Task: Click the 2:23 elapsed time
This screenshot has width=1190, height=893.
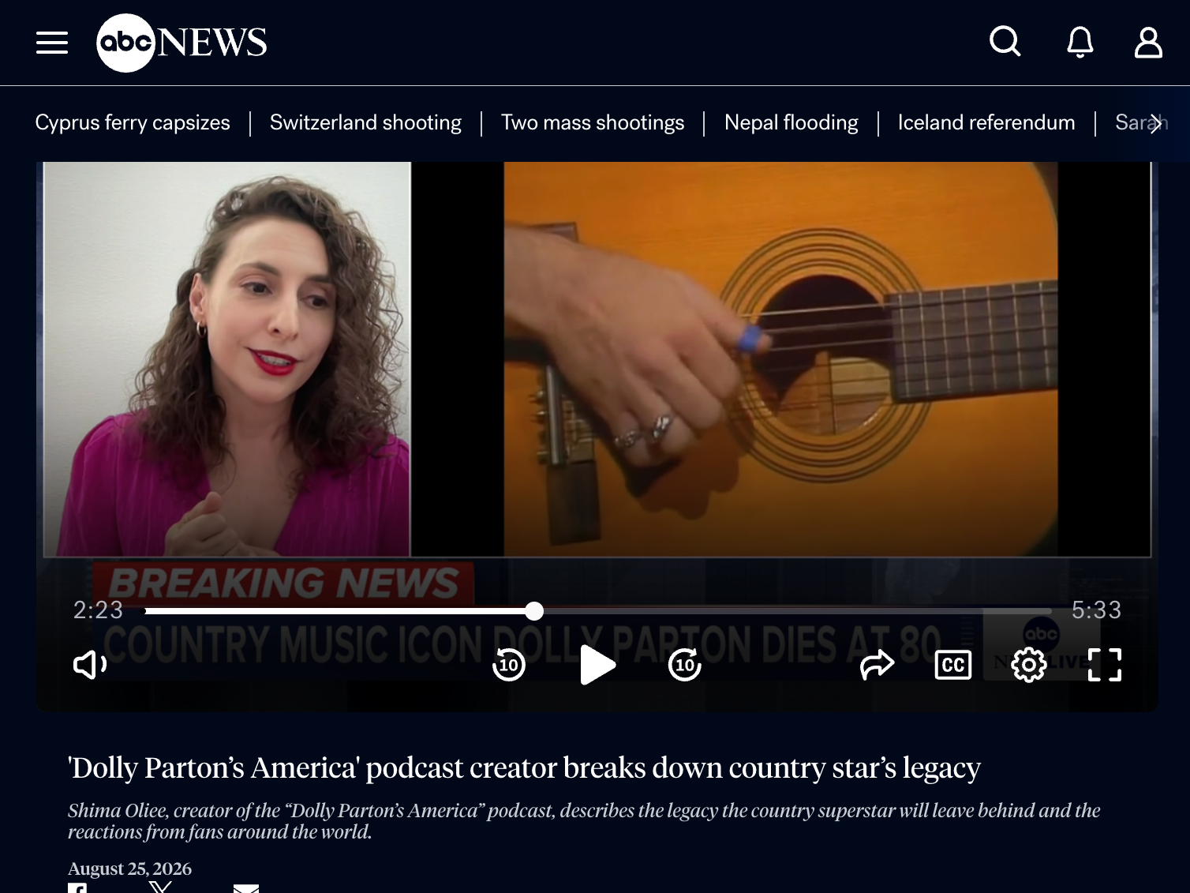Action: click(99, 610)
